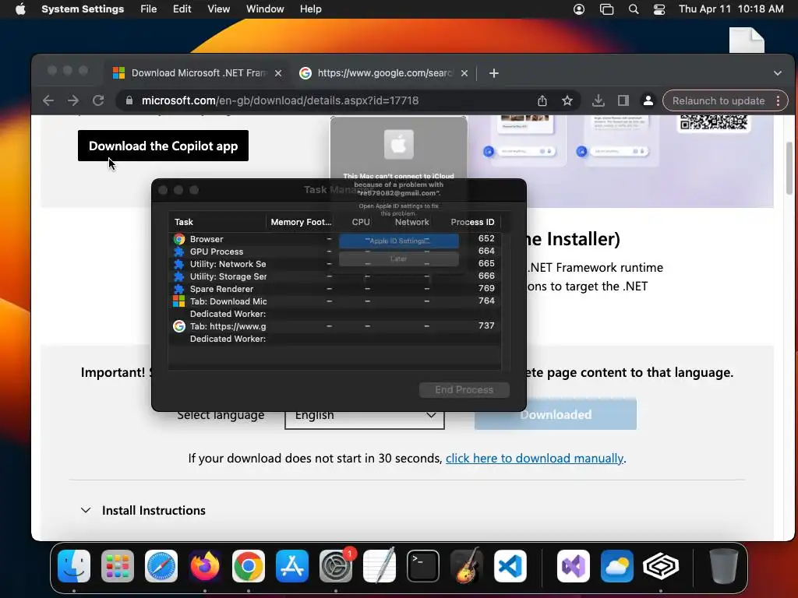Image resolution: width=798 pixels, height=598 pixels.
Task: Open the Help menu
Action: tap(310, 9)
